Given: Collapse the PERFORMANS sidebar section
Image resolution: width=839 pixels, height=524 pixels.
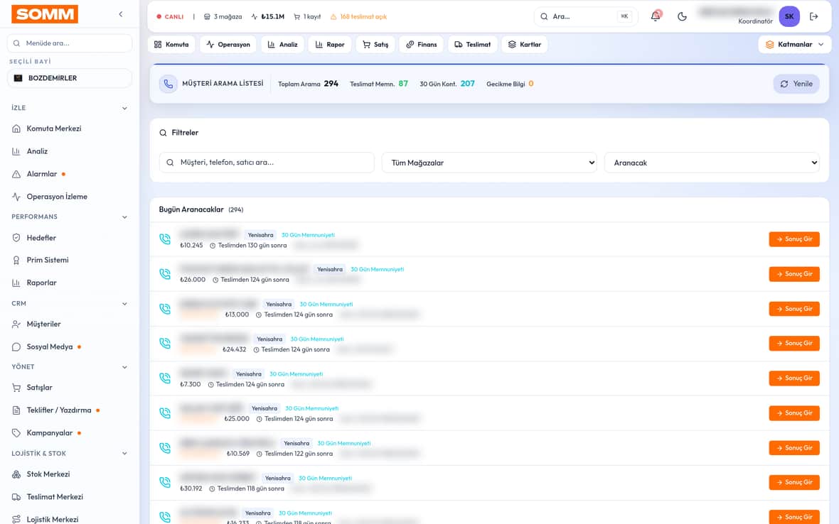Looking at the screenshot, I should pos(124,217).
